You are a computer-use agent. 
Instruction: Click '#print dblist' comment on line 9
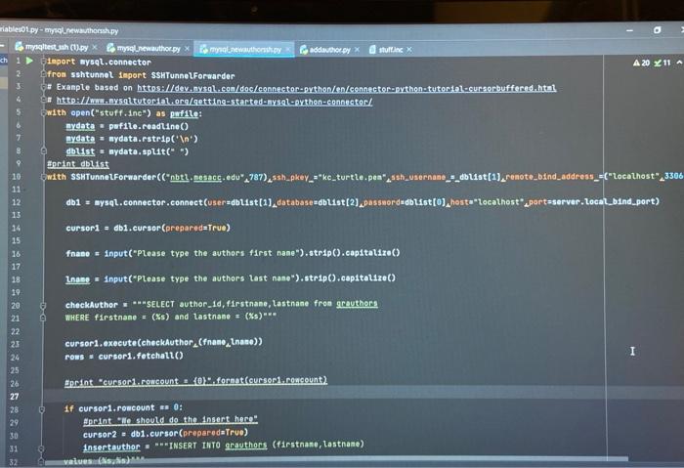point(77,164)
